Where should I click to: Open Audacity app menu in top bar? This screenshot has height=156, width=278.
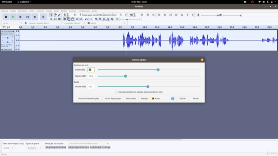(x=24, y=2)
